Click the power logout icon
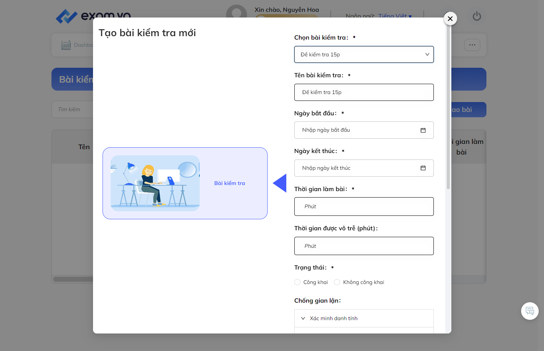The width and height of the screenshot is (544, 351). [477, 16]
